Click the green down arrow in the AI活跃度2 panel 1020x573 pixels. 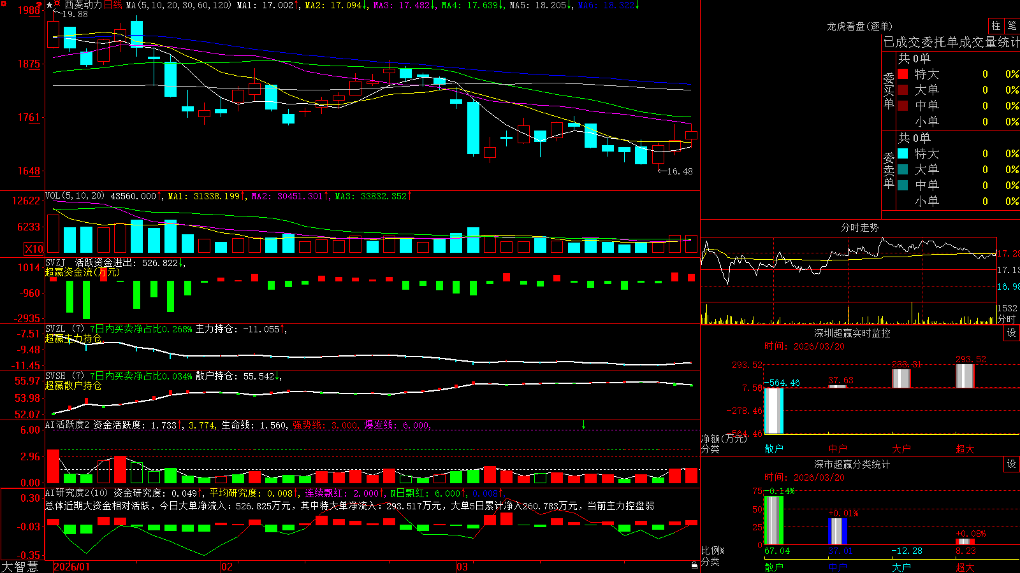583,425
